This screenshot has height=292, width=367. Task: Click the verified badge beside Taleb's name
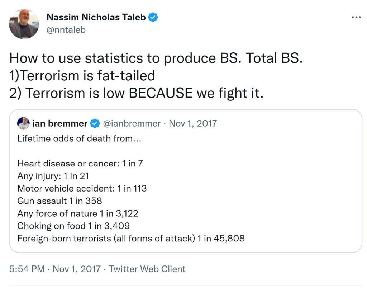(x=153, y=17)
